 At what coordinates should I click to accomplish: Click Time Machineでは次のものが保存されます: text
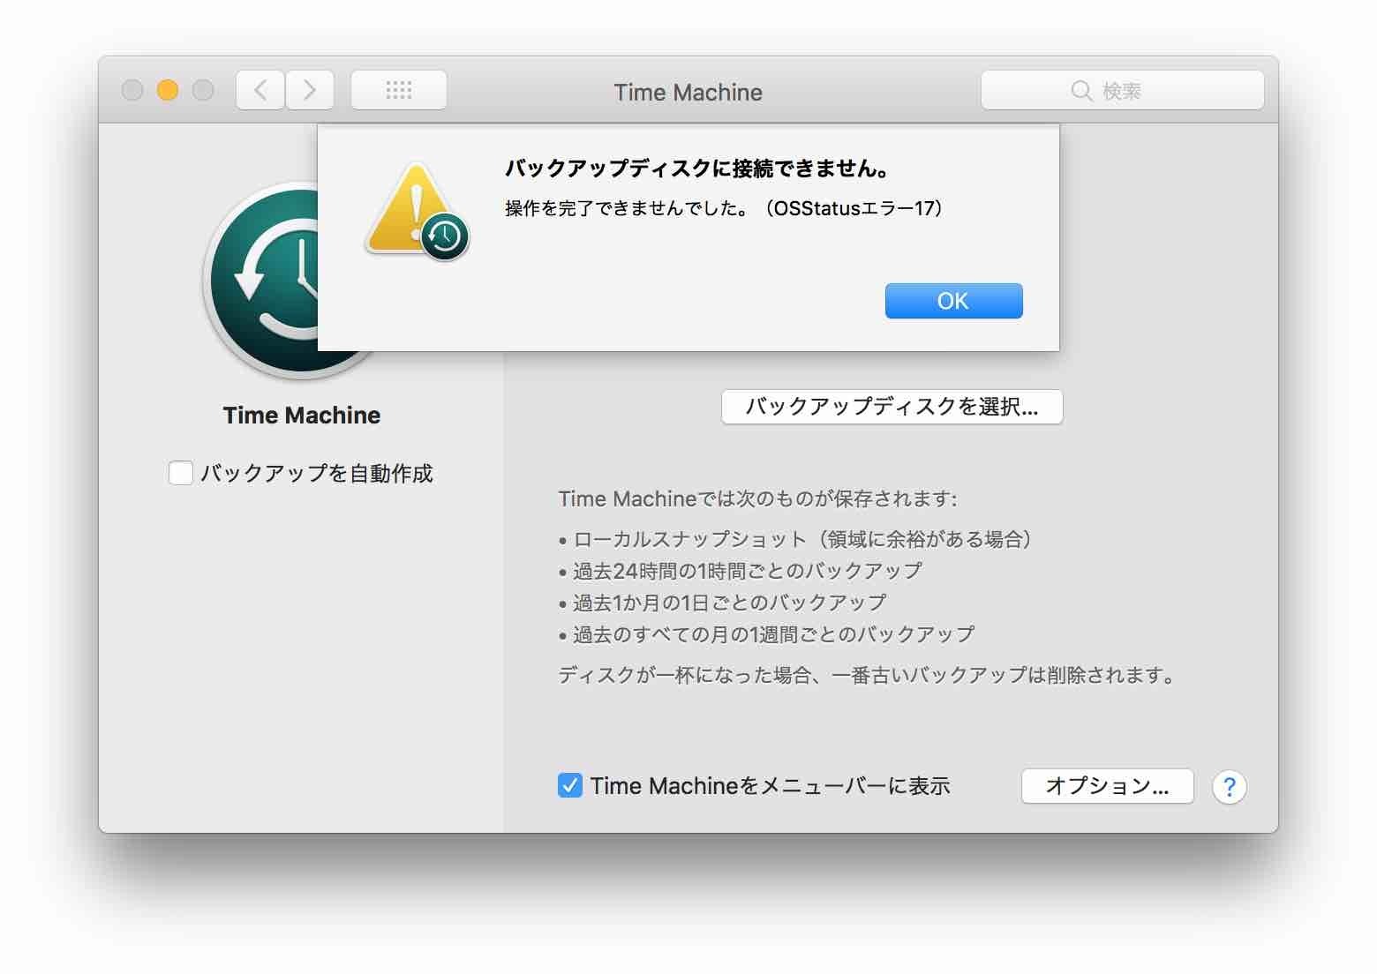pyautogui.click(x=757, y=498)
